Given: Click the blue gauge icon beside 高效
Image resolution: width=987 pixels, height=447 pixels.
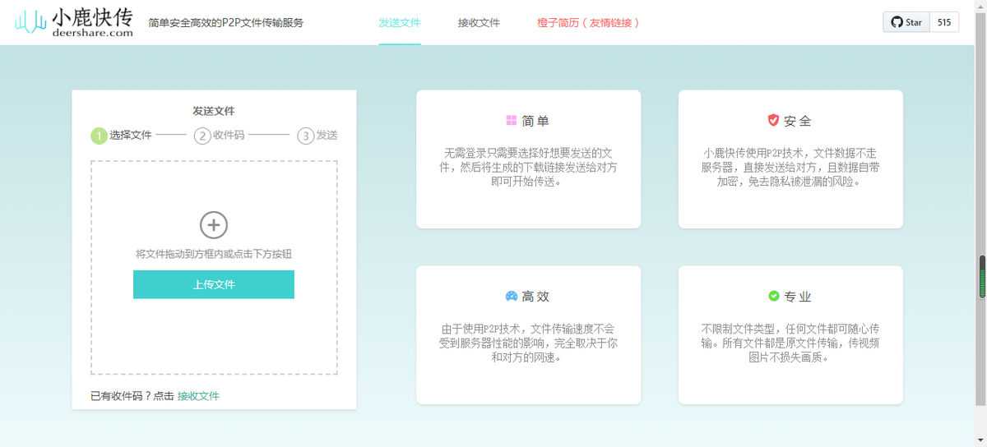Looking at the screenshot, I should [x=511, y=296].
